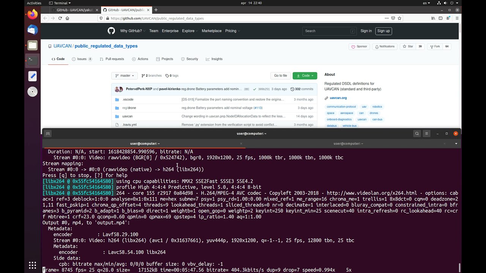Go to Firefox home page button
The width and height of the screenshot is (486, 273).
(67, 18)
